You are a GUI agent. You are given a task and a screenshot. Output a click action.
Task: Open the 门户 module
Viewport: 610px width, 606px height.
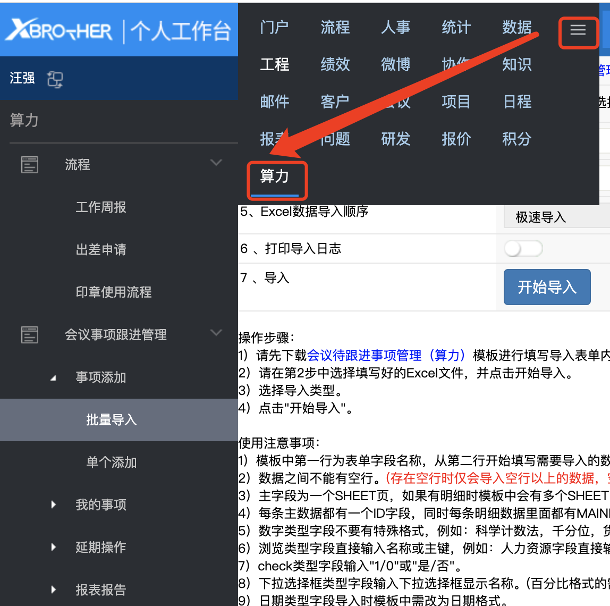[x=275, y=27]
